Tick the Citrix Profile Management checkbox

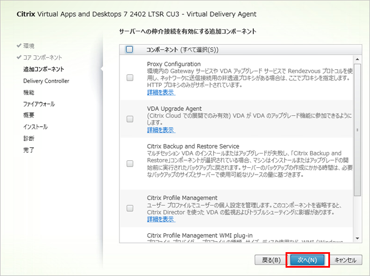[x=130, y=208]
